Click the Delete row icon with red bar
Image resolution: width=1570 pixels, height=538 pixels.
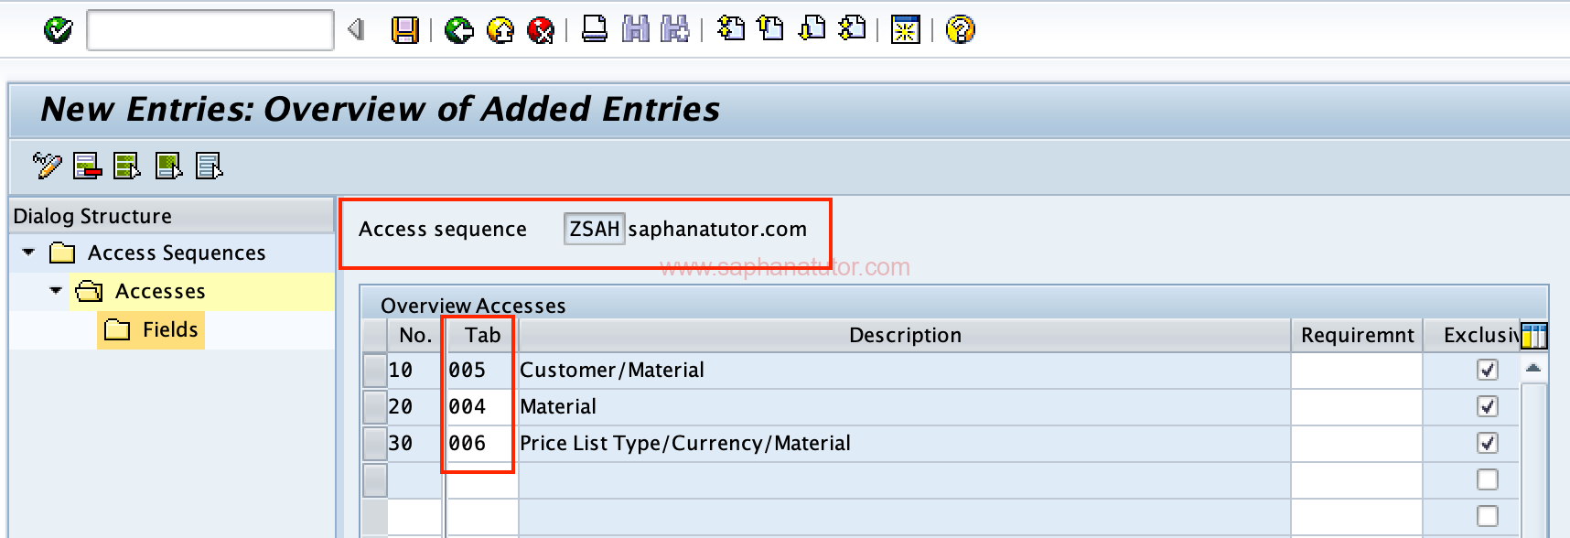pos(88,167)
